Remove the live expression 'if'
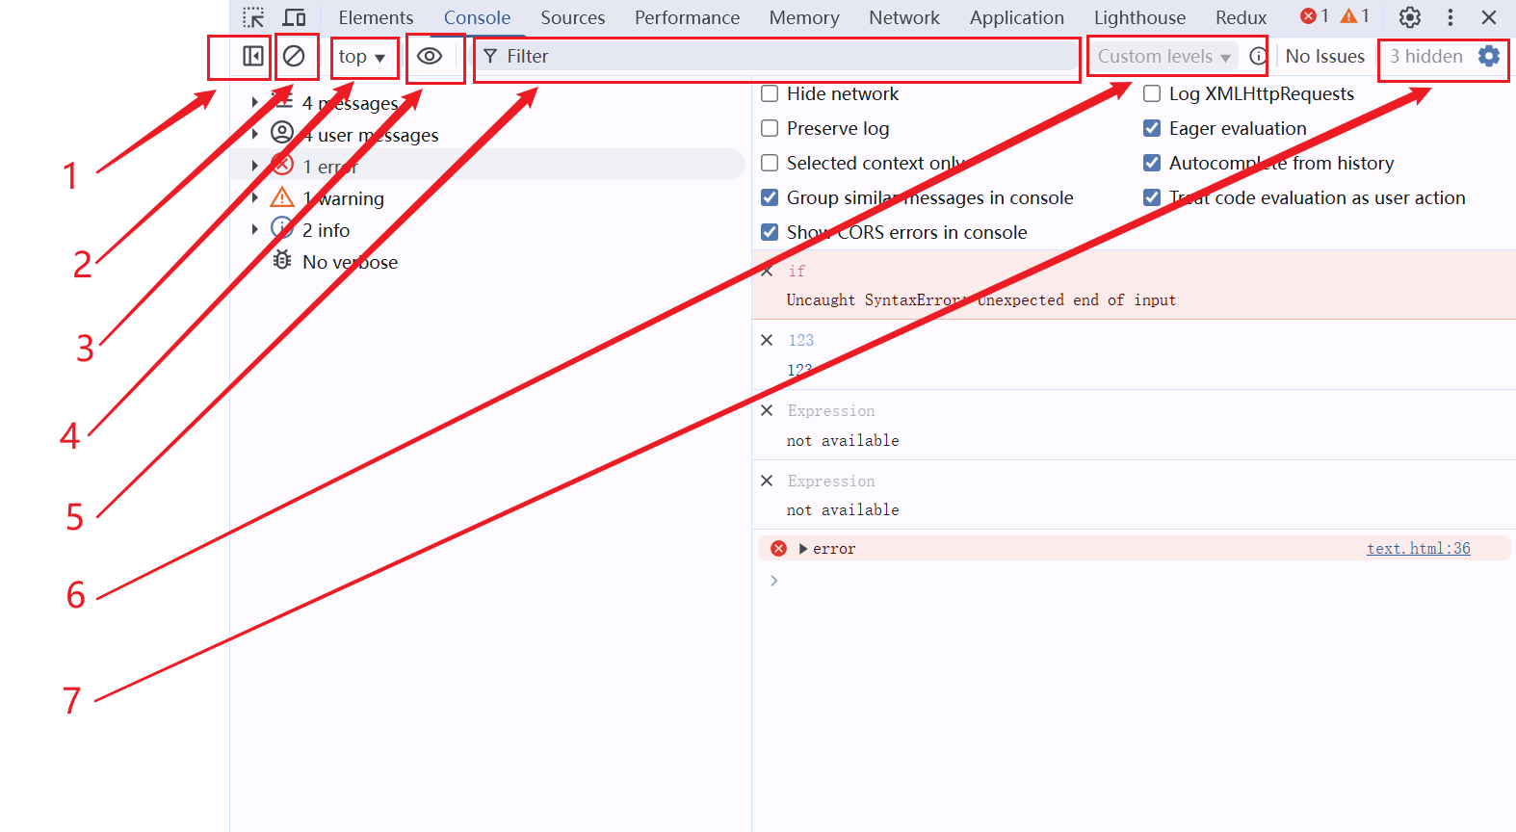Screen dimensions: 1516x832 [767, 271]
